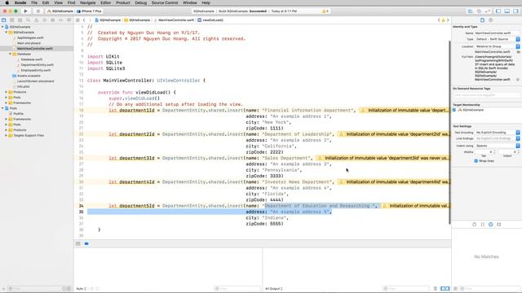Image resolution: width=522 pixels, height=293 pixels.
Task: Open the Media library
Action: click(x=499, y=225)
